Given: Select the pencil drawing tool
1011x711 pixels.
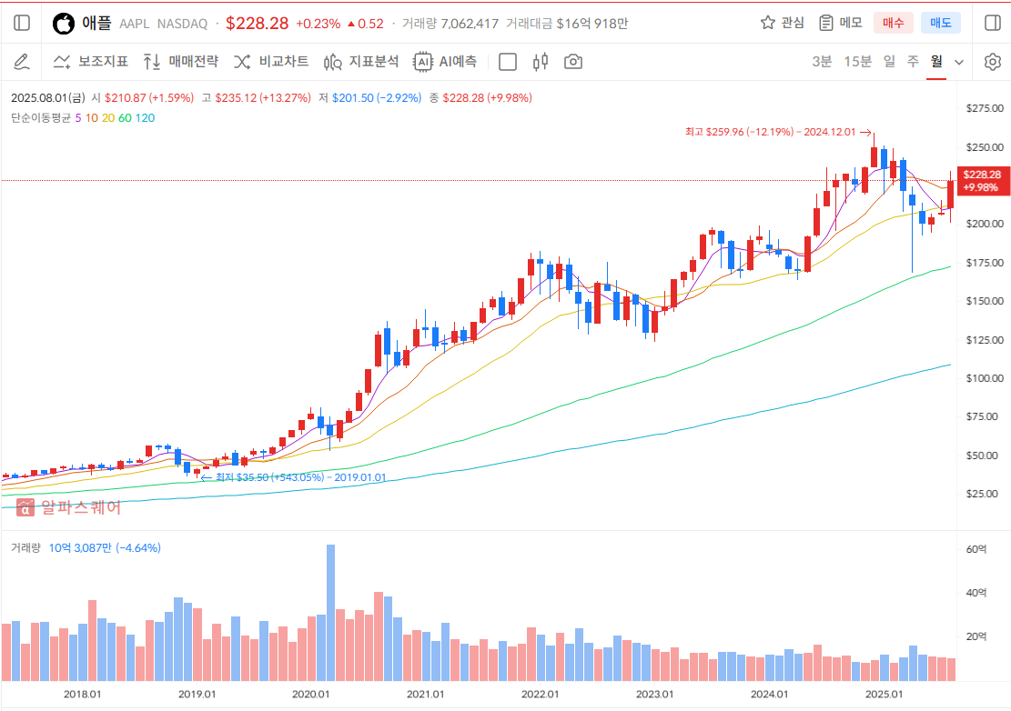Looking at the screenshot, I should click(x=21, y=62).
